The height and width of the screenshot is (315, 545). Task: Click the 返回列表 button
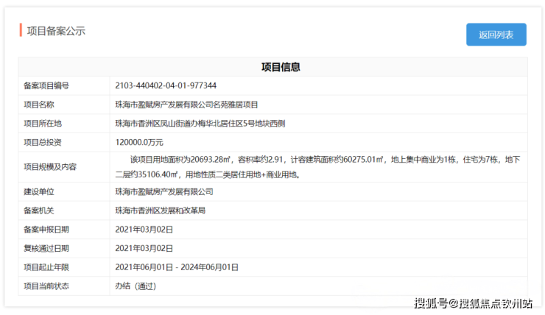496,35
